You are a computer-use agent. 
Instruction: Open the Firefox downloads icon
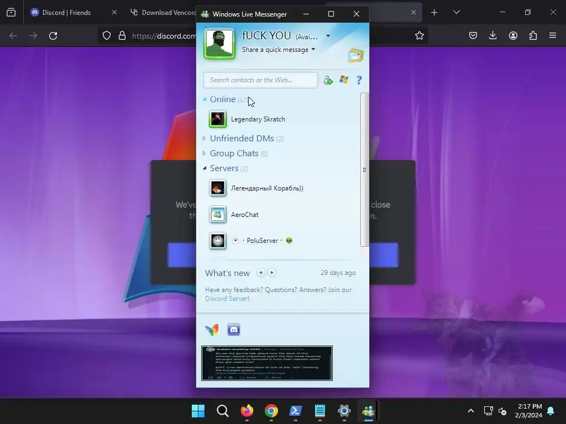(x=492, y=35)
